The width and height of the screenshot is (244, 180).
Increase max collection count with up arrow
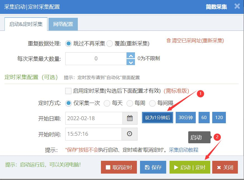pyautogui.click(x=131, y=56)
